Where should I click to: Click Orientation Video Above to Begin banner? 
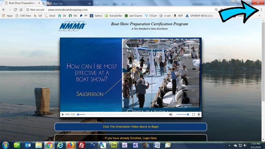131,127
